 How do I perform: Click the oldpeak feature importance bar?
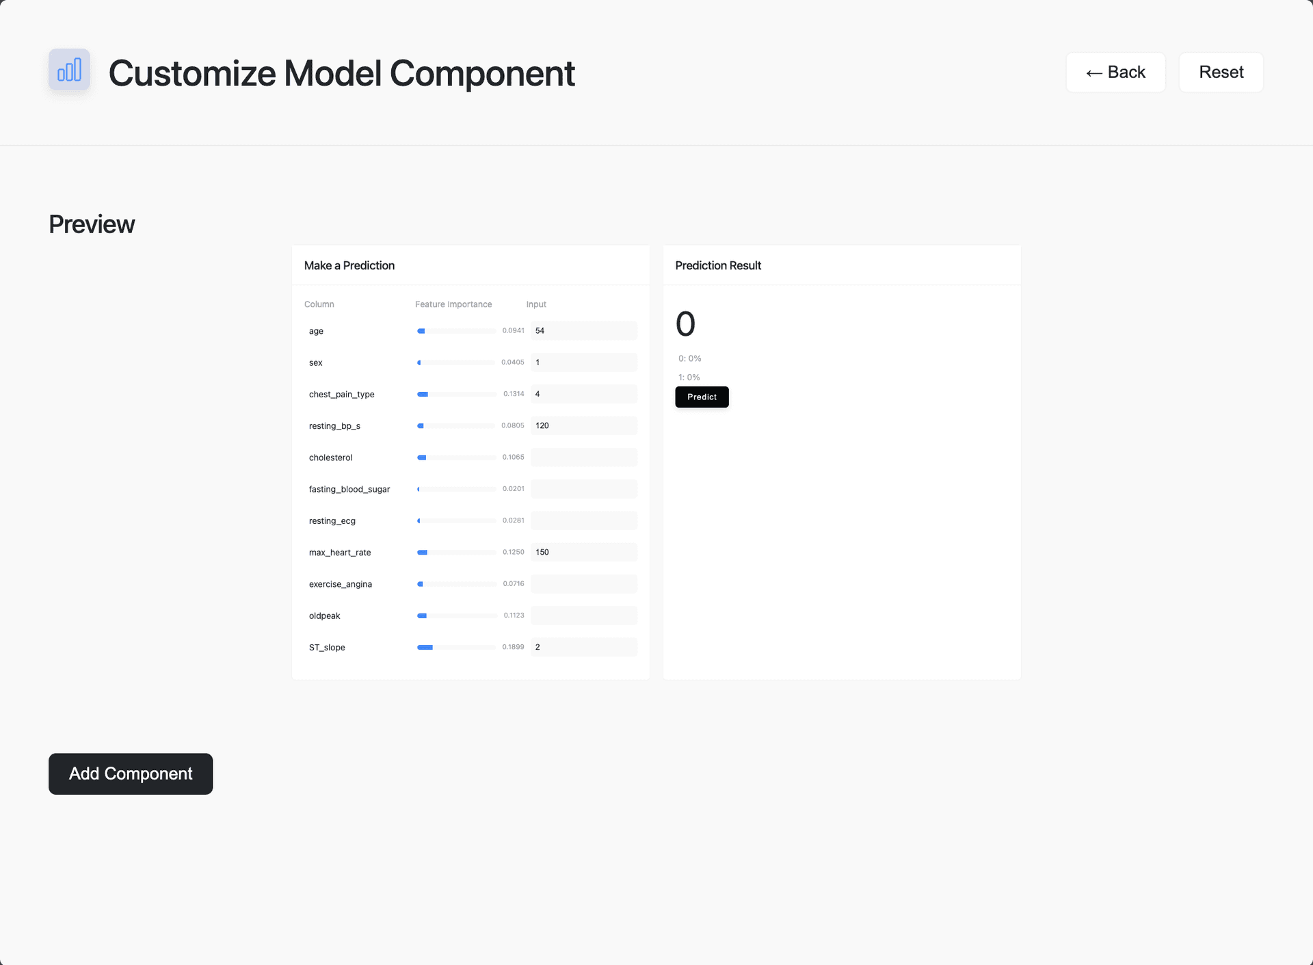coord(457,616)
